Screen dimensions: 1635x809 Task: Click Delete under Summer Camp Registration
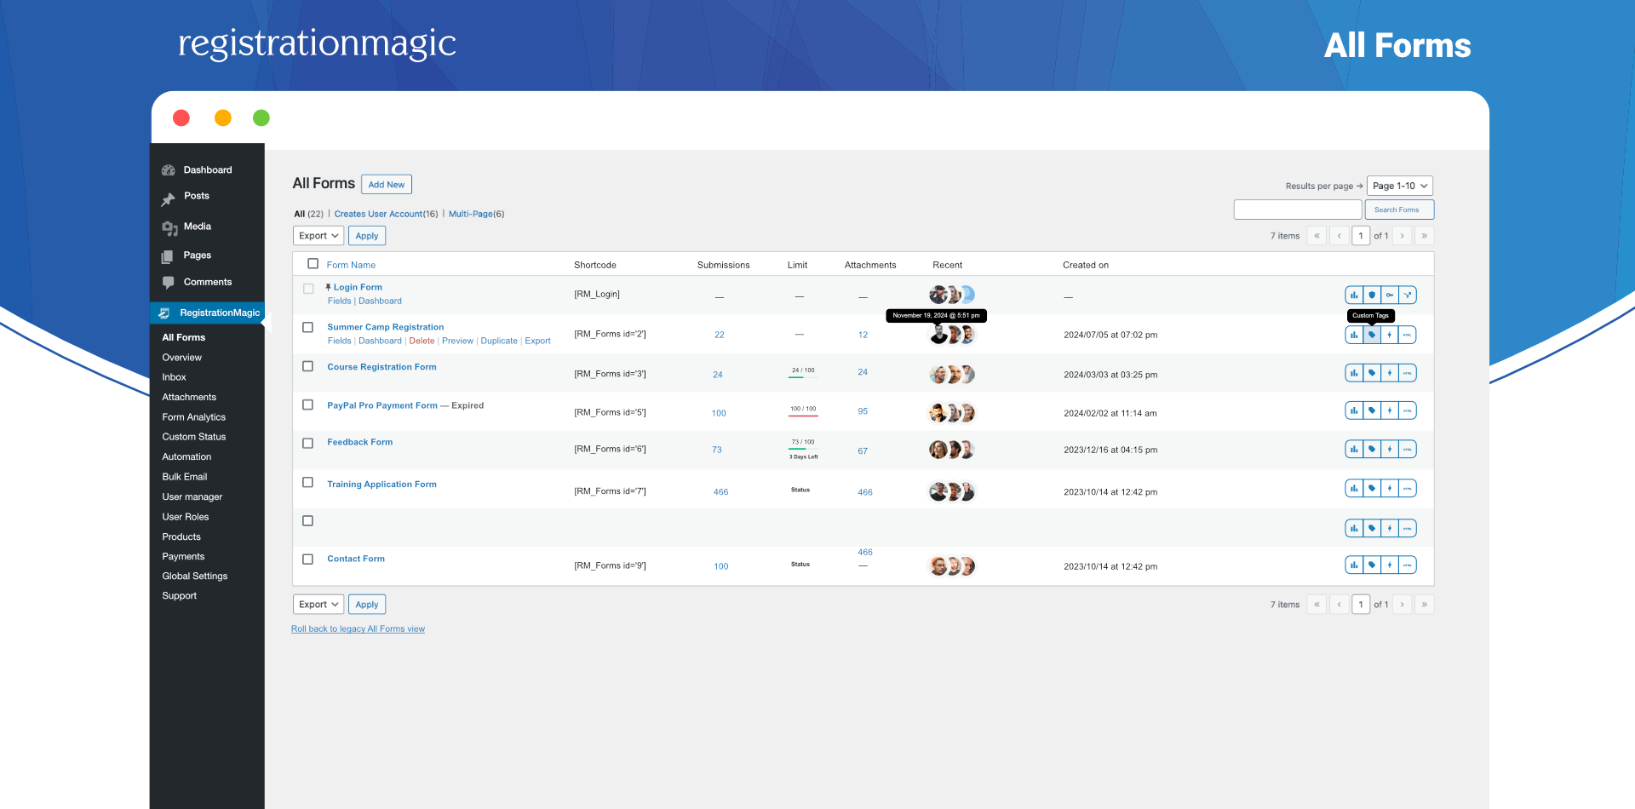[x=422, y=341]
